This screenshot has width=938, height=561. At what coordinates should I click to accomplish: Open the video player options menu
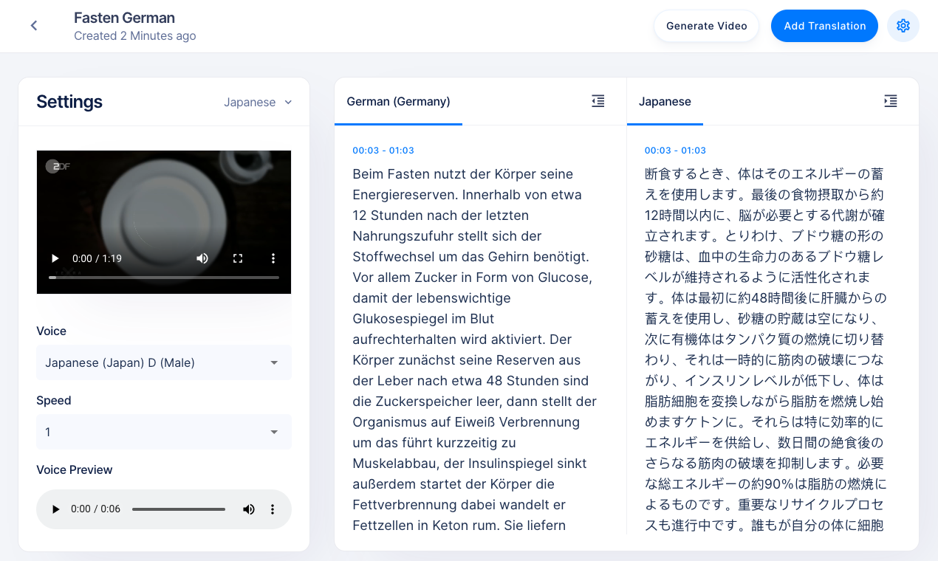pos(273,258)
